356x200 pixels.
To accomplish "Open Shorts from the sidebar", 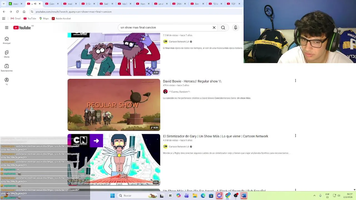I will [x=7, y=54].
